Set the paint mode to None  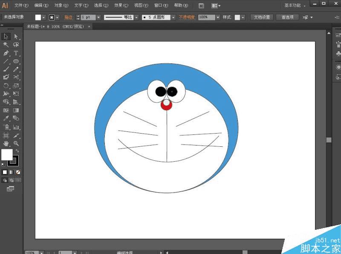pos(18,172)
